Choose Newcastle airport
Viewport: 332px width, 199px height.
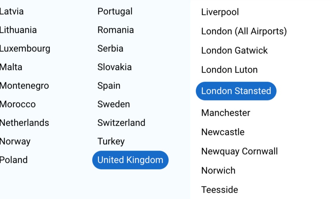click(223, 132)
